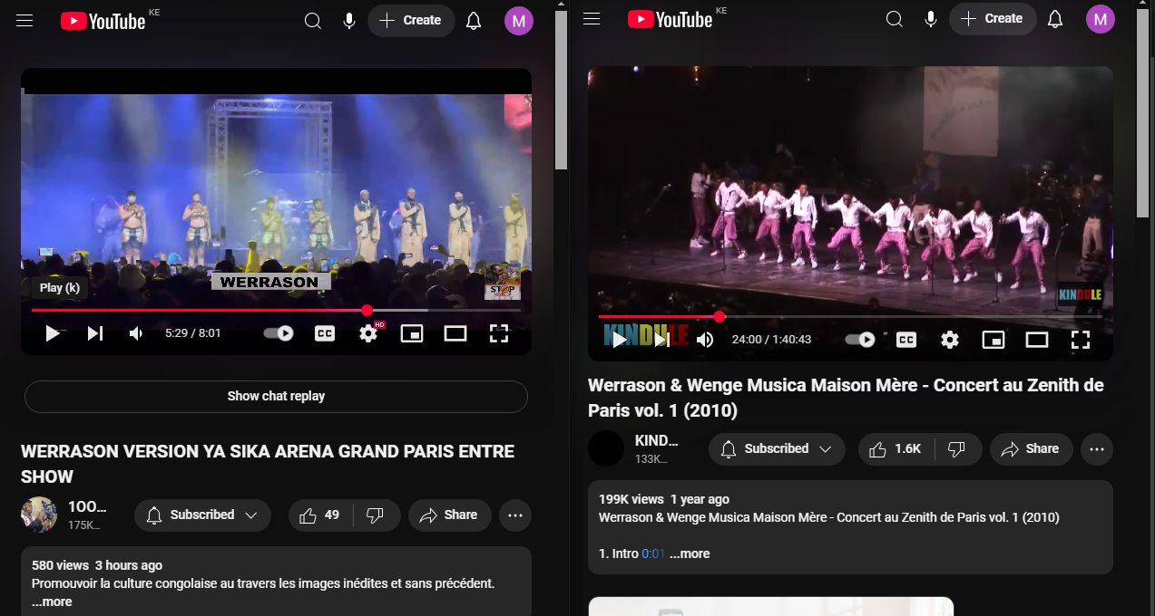Screen dimensions: 1155x616
Task: Open HD settings gear in the left player
Action: pyautogui.click(x=368, y=333)
